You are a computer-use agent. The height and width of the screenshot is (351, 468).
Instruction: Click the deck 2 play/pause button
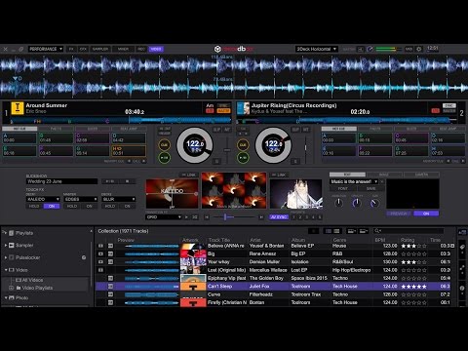(x=243, y=158)
